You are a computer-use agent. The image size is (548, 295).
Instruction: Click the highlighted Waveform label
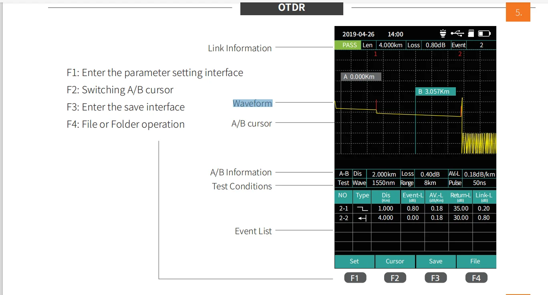[252, 103]
